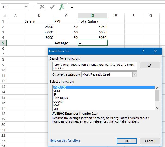Screen dimensions: 165x147
Task: Click the Search for a function box
Action: 95,66
